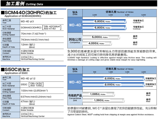Click the WD-4D φ12 tool cell

point(42,78)
